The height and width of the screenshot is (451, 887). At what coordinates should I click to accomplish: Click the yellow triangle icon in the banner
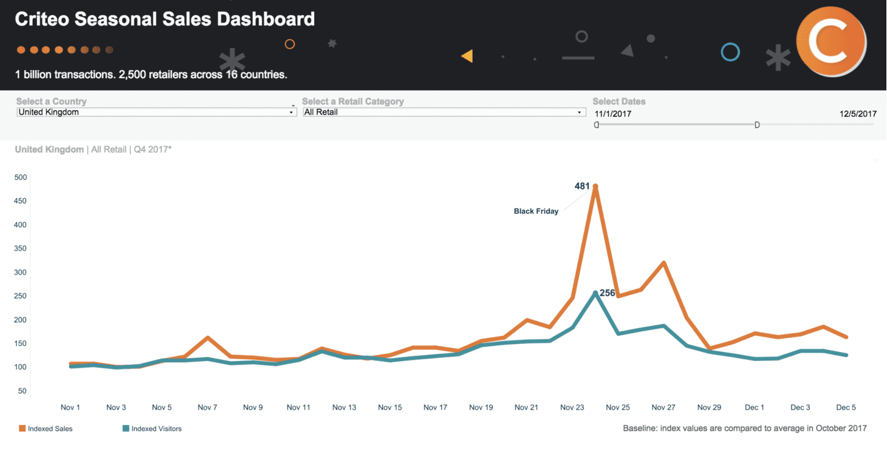[467, 56]
